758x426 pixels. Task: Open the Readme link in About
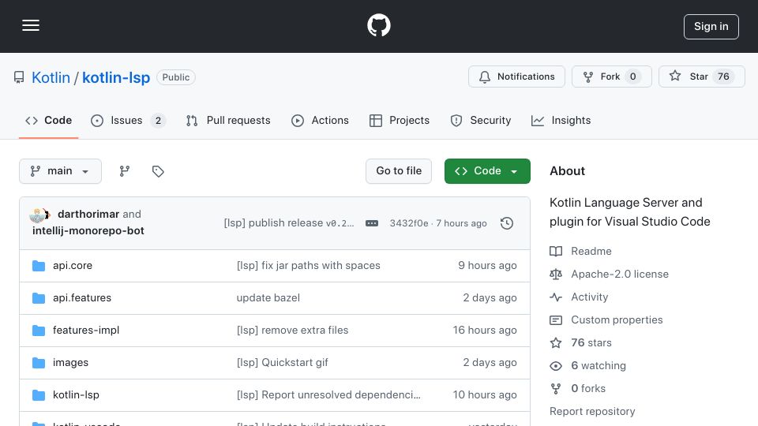[591, 251]
